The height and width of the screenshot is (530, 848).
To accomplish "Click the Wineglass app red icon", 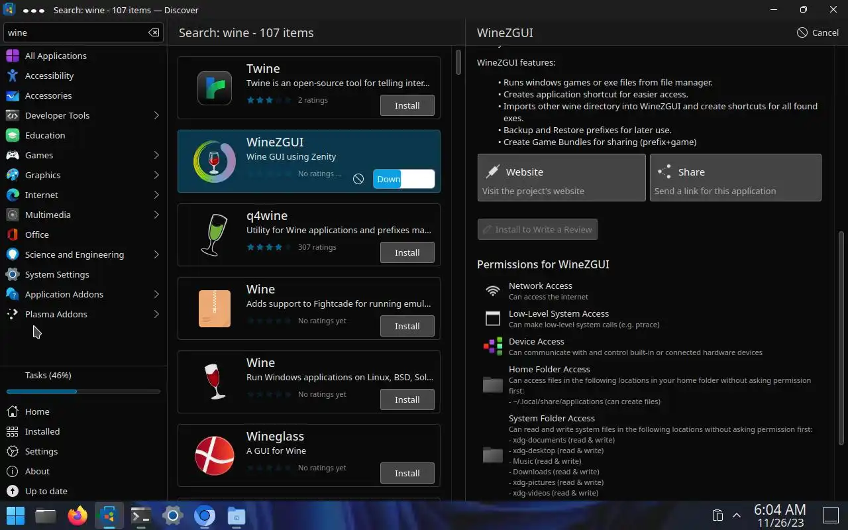I will tap(215, 456).
